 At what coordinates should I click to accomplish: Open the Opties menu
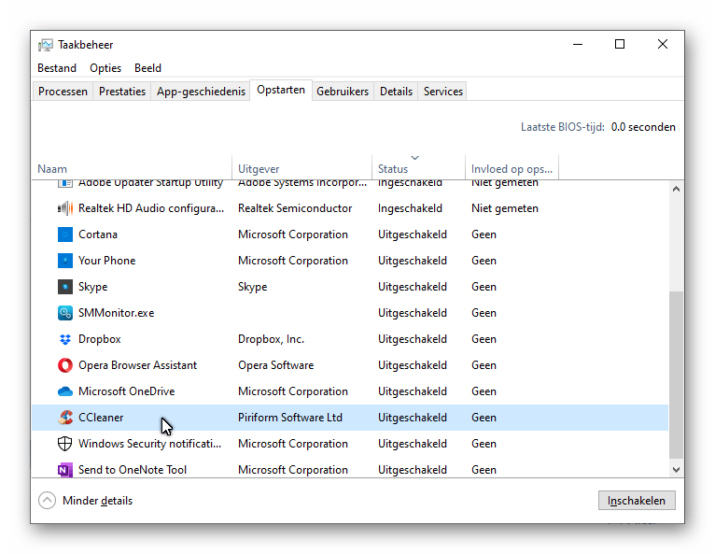click(105, 68)
